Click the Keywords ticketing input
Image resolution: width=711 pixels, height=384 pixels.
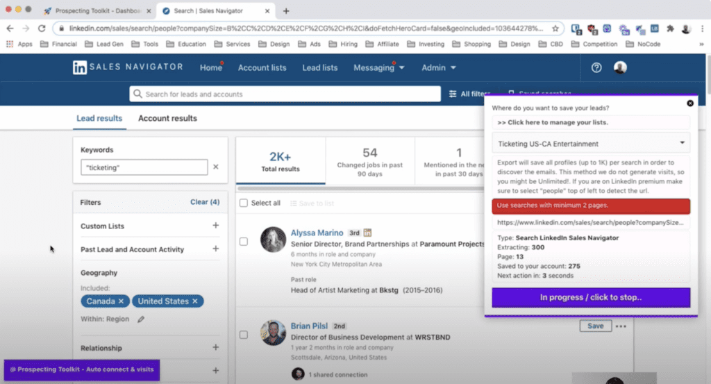pyautogui.click(x=144, y=167)
